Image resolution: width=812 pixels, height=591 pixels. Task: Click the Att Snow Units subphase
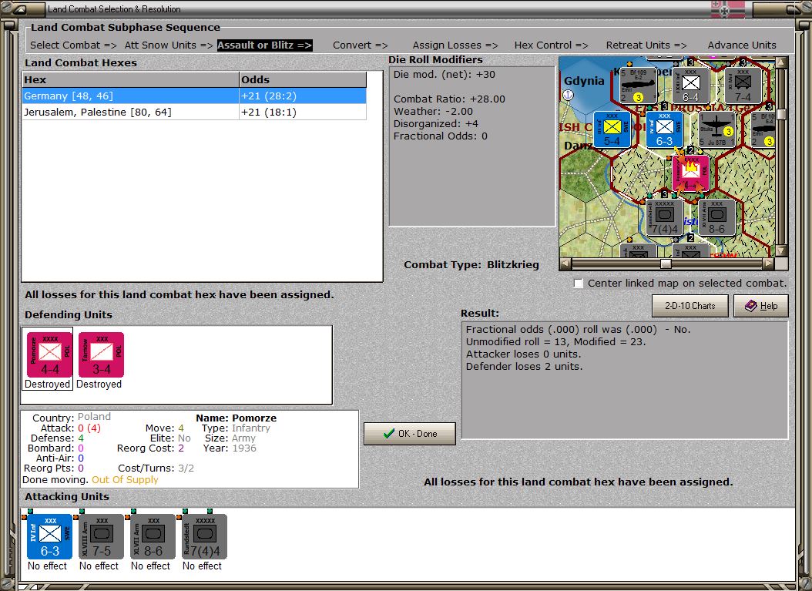coord(169,45)
